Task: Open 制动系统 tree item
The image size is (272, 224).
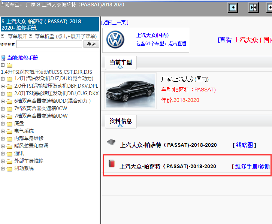Action: 24,168
